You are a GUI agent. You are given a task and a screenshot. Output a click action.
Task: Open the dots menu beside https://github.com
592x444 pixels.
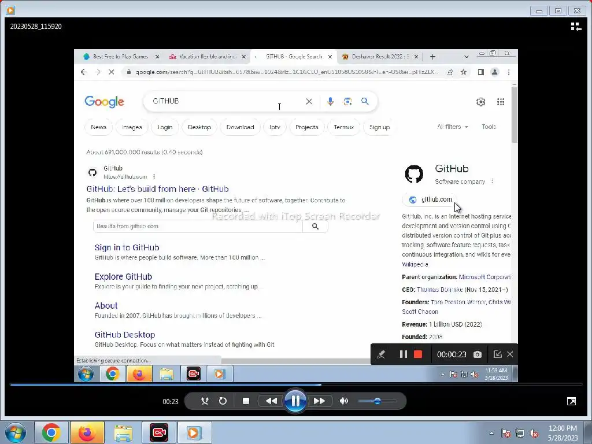coord(154,177)
